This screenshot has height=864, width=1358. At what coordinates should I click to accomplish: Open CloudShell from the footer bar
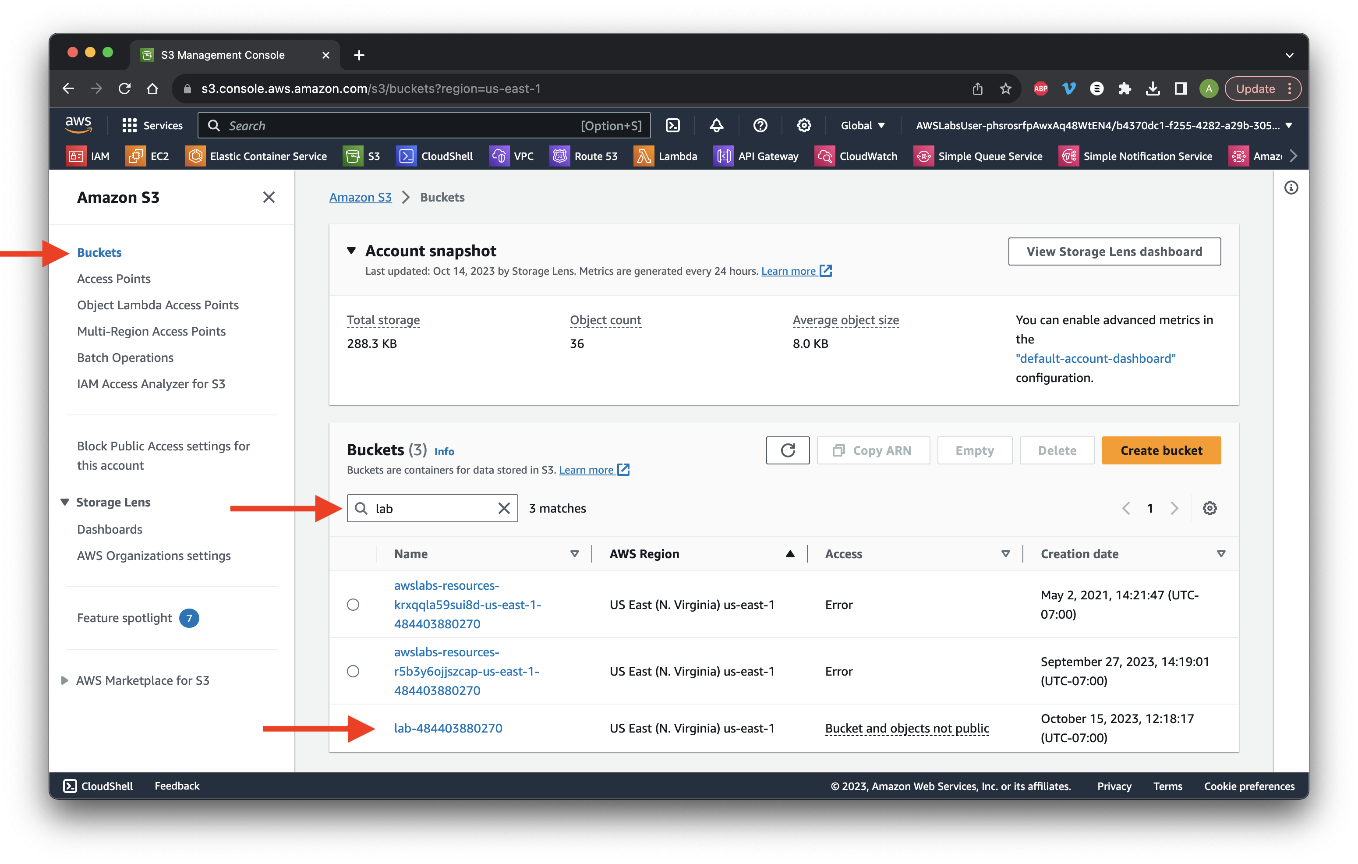(x=98, y=786)
